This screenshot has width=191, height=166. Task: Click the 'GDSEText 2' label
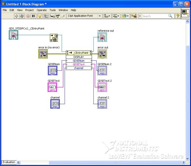click(x=105, y=81)
